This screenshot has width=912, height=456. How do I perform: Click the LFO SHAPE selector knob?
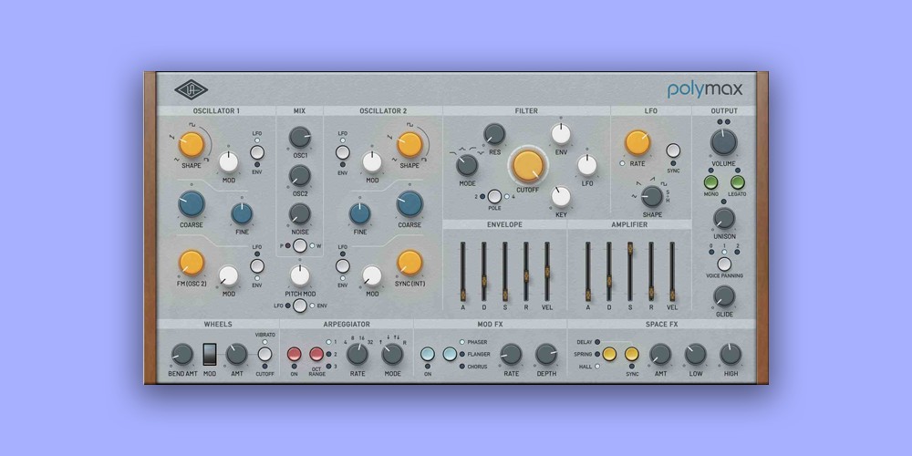[652, 196]
